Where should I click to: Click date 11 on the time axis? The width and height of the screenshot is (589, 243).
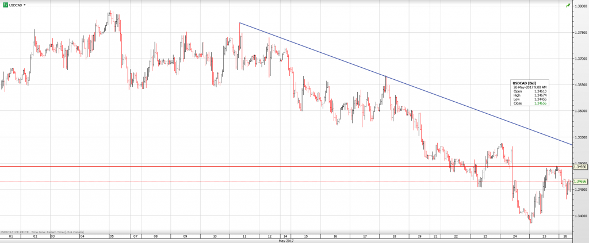point(244,236)
